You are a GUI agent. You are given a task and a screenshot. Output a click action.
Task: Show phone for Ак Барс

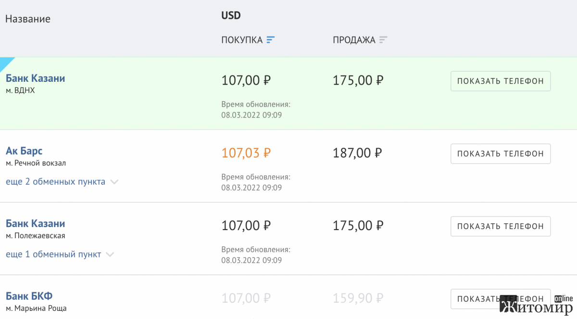501,153
